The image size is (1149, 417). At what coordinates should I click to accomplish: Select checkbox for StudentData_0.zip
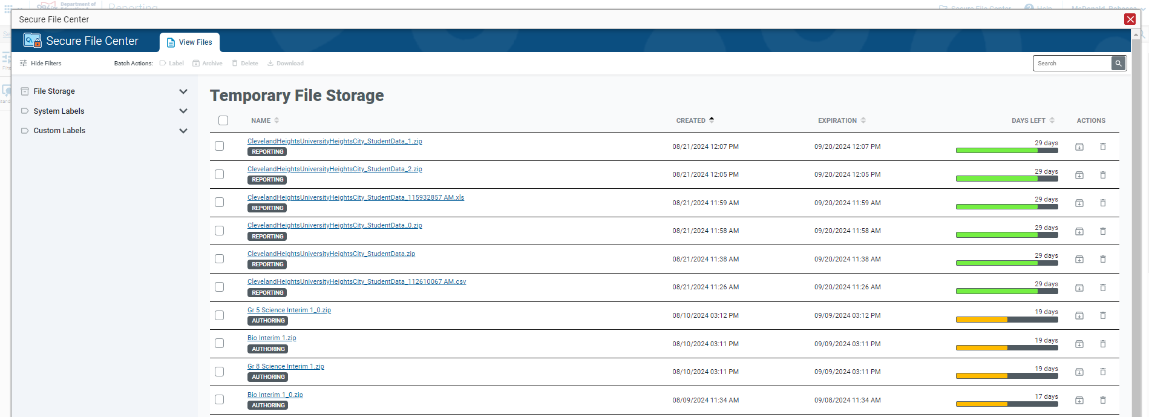click(219, 231)
